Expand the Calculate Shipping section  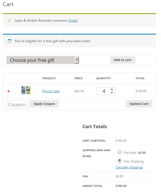(x=129, y=167)
